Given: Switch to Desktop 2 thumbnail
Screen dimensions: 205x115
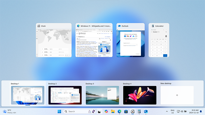Looking at the screenshot, I should [x=65, y=95].
